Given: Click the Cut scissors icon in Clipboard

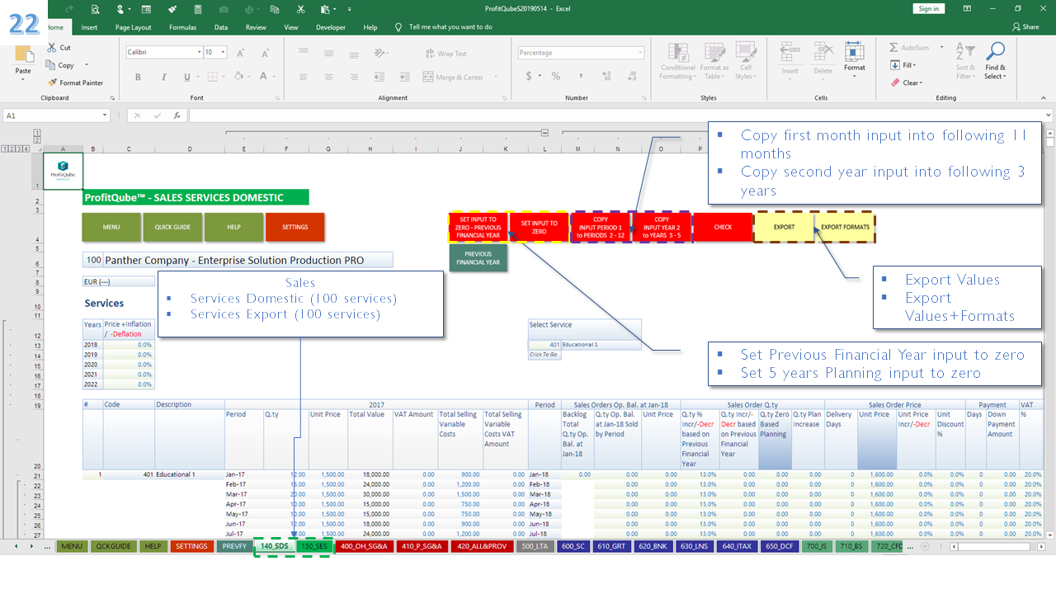Looking at the screenshot, I should tap(53, 48).
